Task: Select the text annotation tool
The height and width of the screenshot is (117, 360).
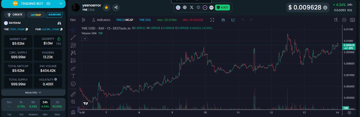Action: coord(73,76)
